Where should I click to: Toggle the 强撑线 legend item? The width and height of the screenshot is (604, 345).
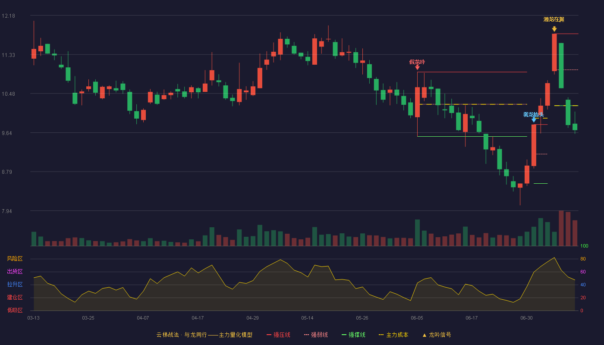(x=353, y=335)
